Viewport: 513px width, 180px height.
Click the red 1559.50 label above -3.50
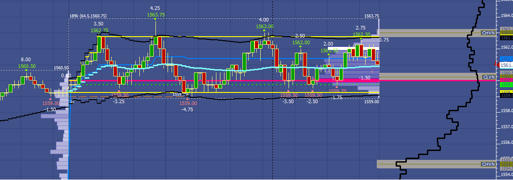tap(289, 95)
